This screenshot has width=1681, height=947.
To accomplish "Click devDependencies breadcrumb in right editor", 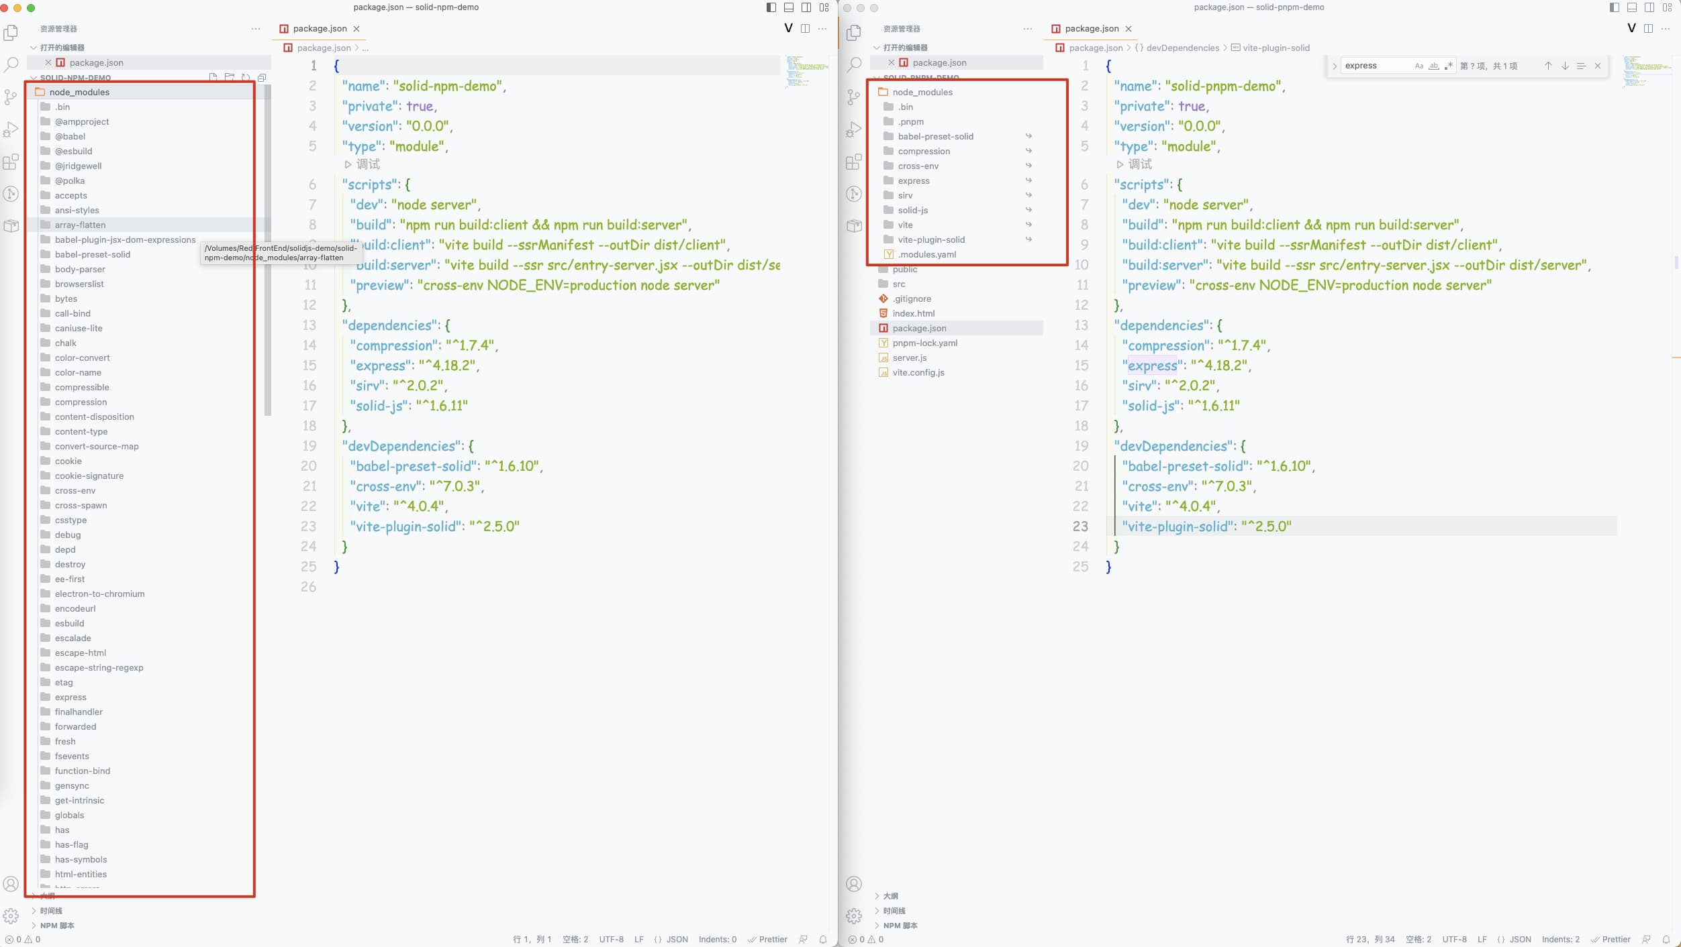I will click(1182, 48).
